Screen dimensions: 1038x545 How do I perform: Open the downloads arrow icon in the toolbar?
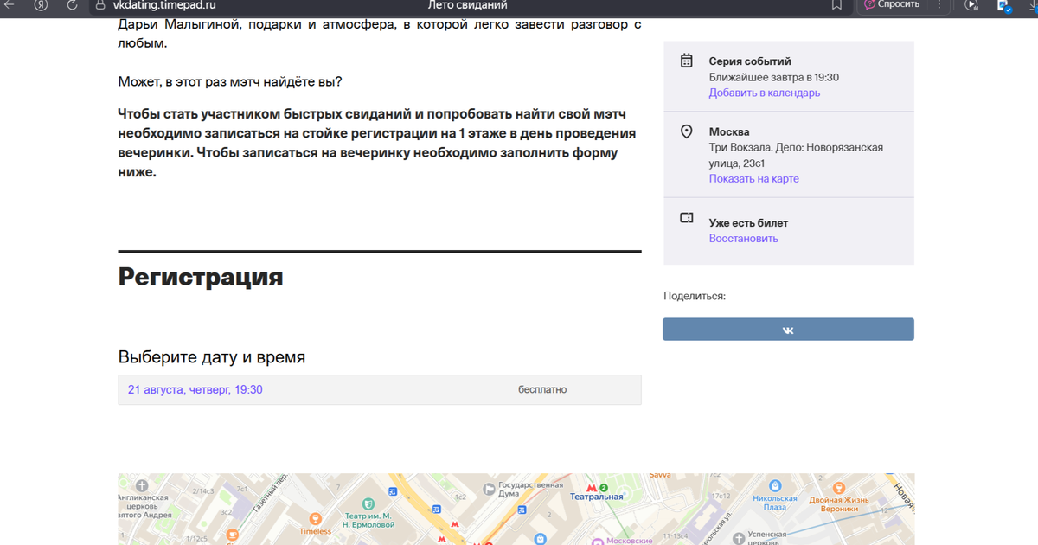coord(1034,6)
